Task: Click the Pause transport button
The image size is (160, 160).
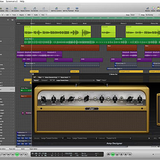Action: [21, 154]
